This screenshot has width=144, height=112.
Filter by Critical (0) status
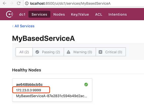[111, 52]
